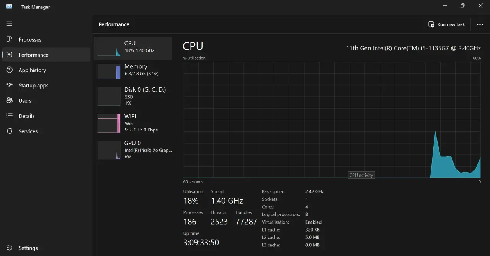Click the Settings gear icon
This screenshot has height=256, width=490.
10,248
